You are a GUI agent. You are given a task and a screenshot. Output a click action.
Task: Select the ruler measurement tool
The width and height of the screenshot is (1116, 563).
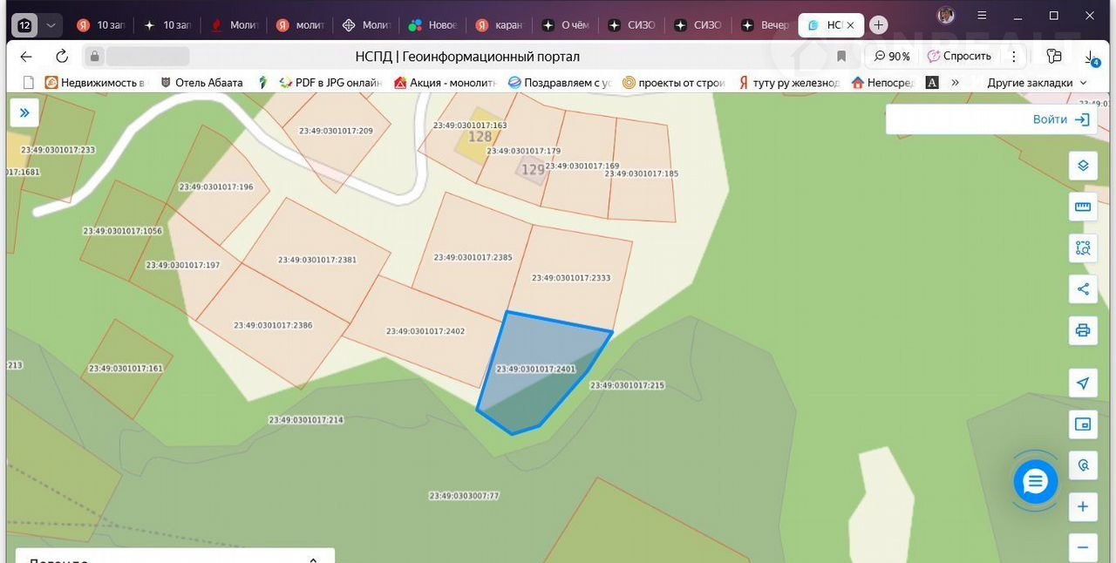[1083, 207]
